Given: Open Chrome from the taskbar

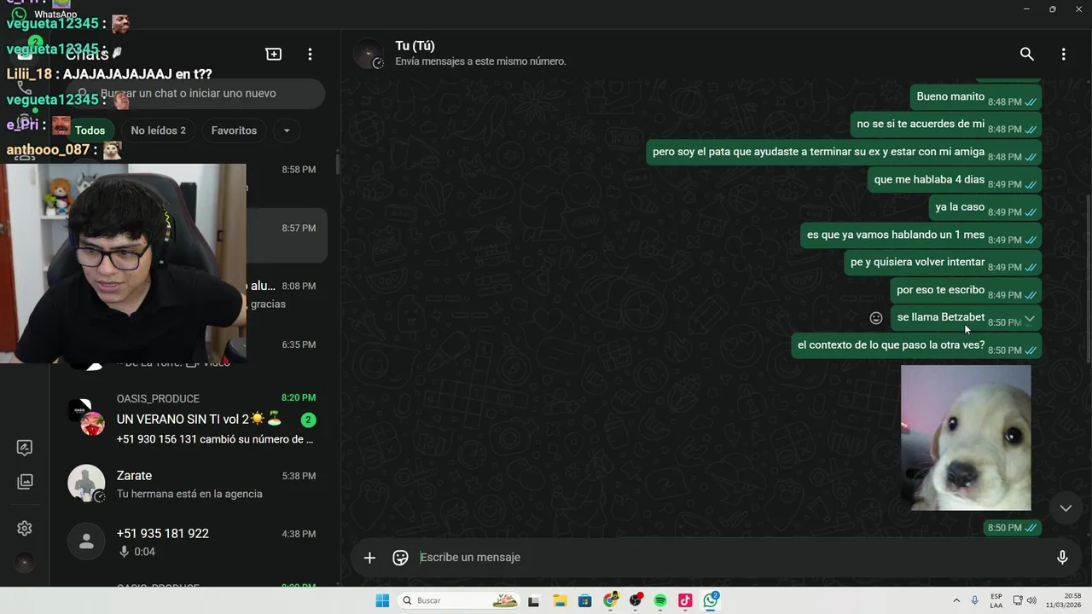Looking at the screenshot, I should pos(611,600).
